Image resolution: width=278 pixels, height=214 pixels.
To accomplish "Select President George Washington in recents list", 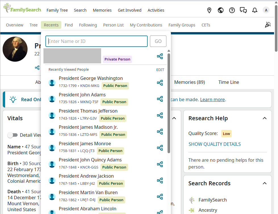I will [x=91, y=78].
